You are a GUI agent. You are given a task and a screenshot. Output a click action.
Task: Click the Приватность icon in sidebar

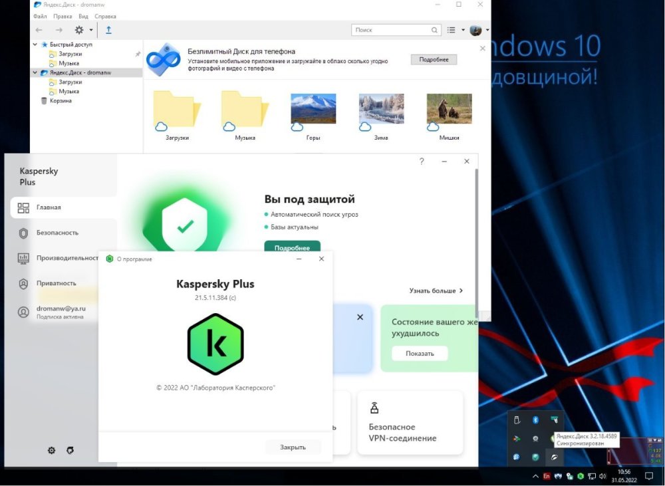pyautogui.click(x=23, y=284)
